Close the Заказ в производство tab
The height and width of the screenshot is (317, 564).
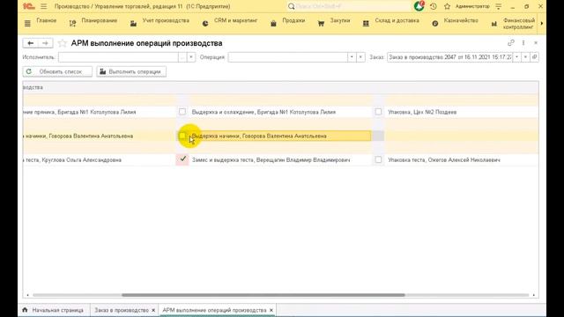(153, 310)
